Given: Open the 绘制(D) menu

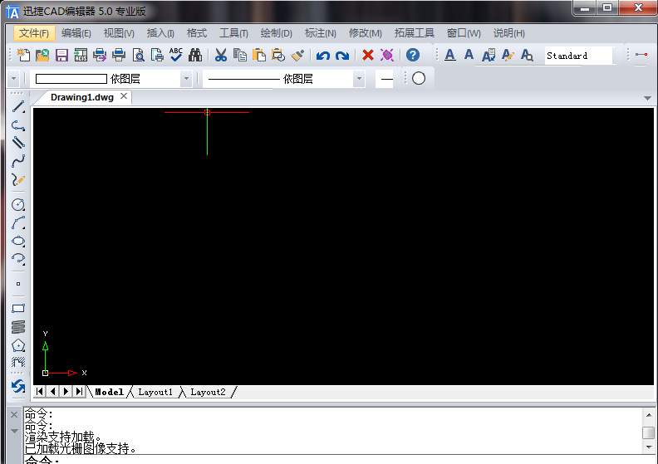Looking at the screenshot, I should (276, 33).
